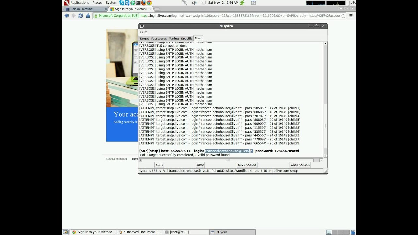Reload the browser page

pos(81,16)
